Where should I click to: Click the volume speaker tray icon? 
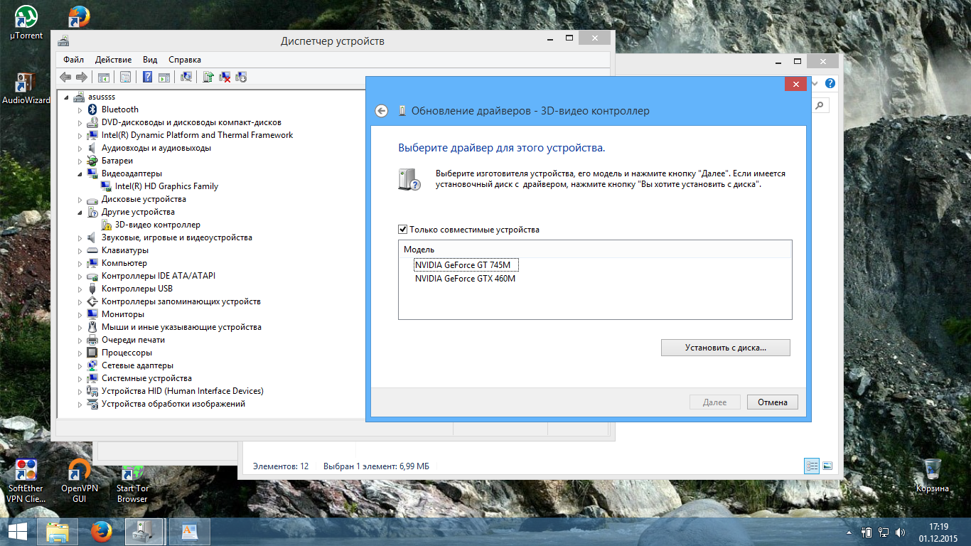901,532
